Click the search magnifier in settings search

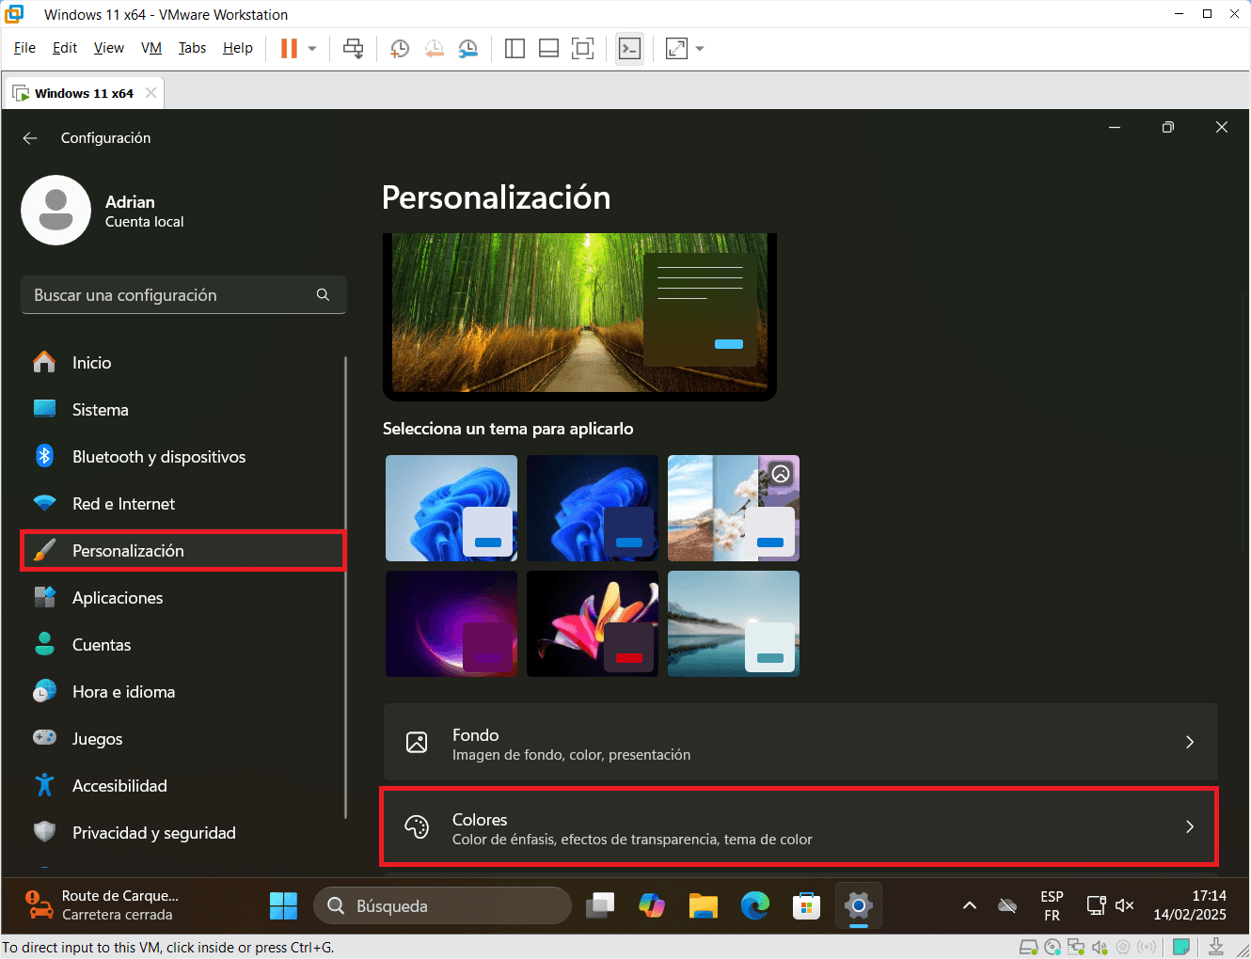323,295
